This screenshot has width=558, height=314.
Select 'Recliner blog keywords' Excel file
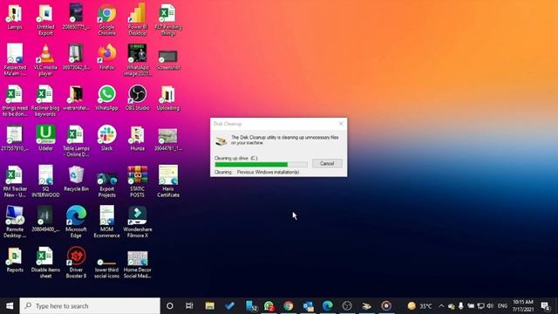pyautogui.click(x=45, y=101)
